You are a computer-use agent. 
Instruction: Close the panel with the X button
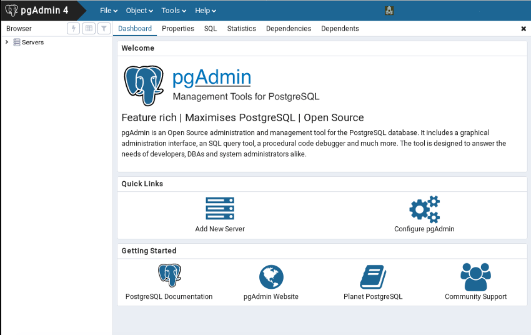click(524, 29)
